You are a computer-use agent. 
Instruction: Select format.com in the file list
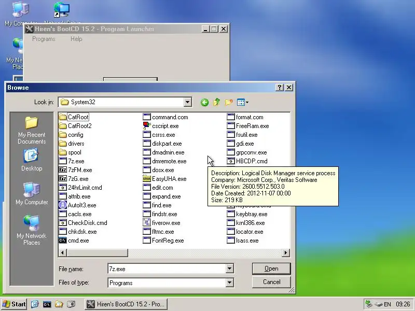(245, 117)
